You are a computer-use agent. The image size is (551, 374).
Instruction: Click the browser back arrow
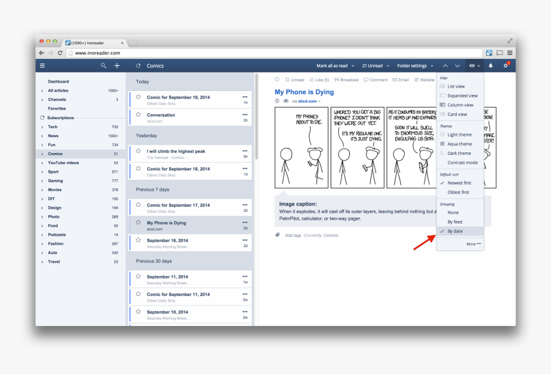42,53
